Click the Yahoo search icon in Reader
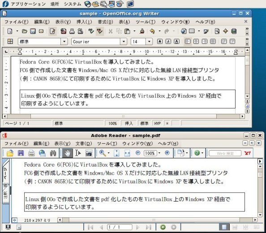Viewport: 266px width, 233px height. point(247,153)
